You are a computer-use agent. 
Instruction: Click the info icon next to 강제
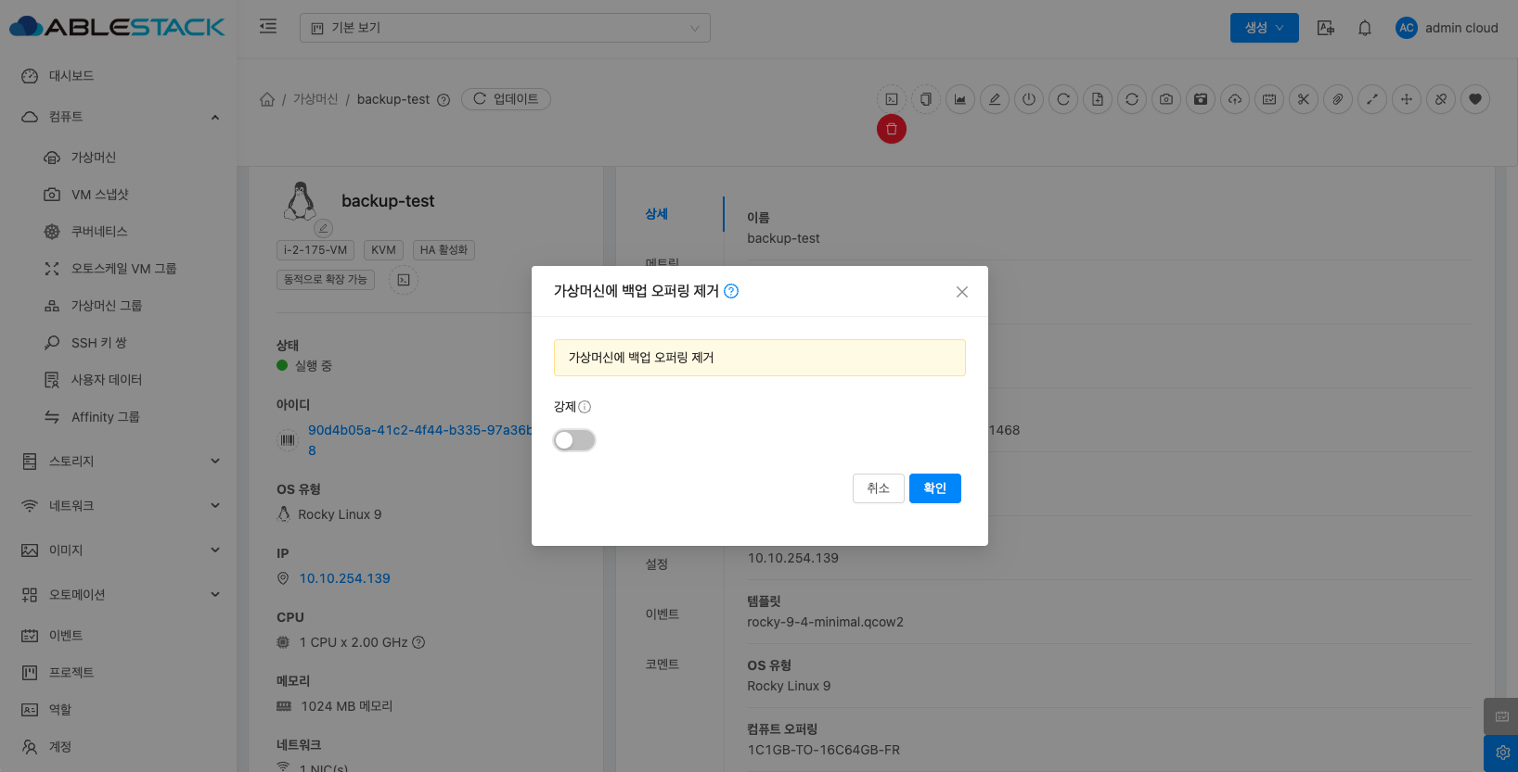(x=585, y=407)
